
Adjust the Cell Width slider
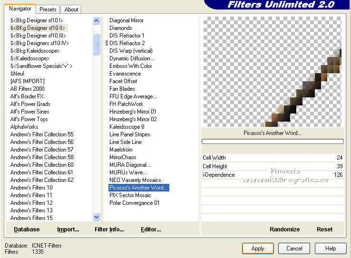273,158
